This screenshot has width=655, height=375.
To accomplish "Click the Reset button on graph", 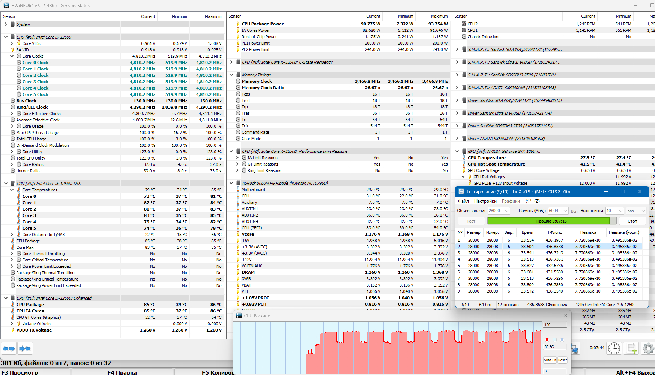I will pos(562,360).
